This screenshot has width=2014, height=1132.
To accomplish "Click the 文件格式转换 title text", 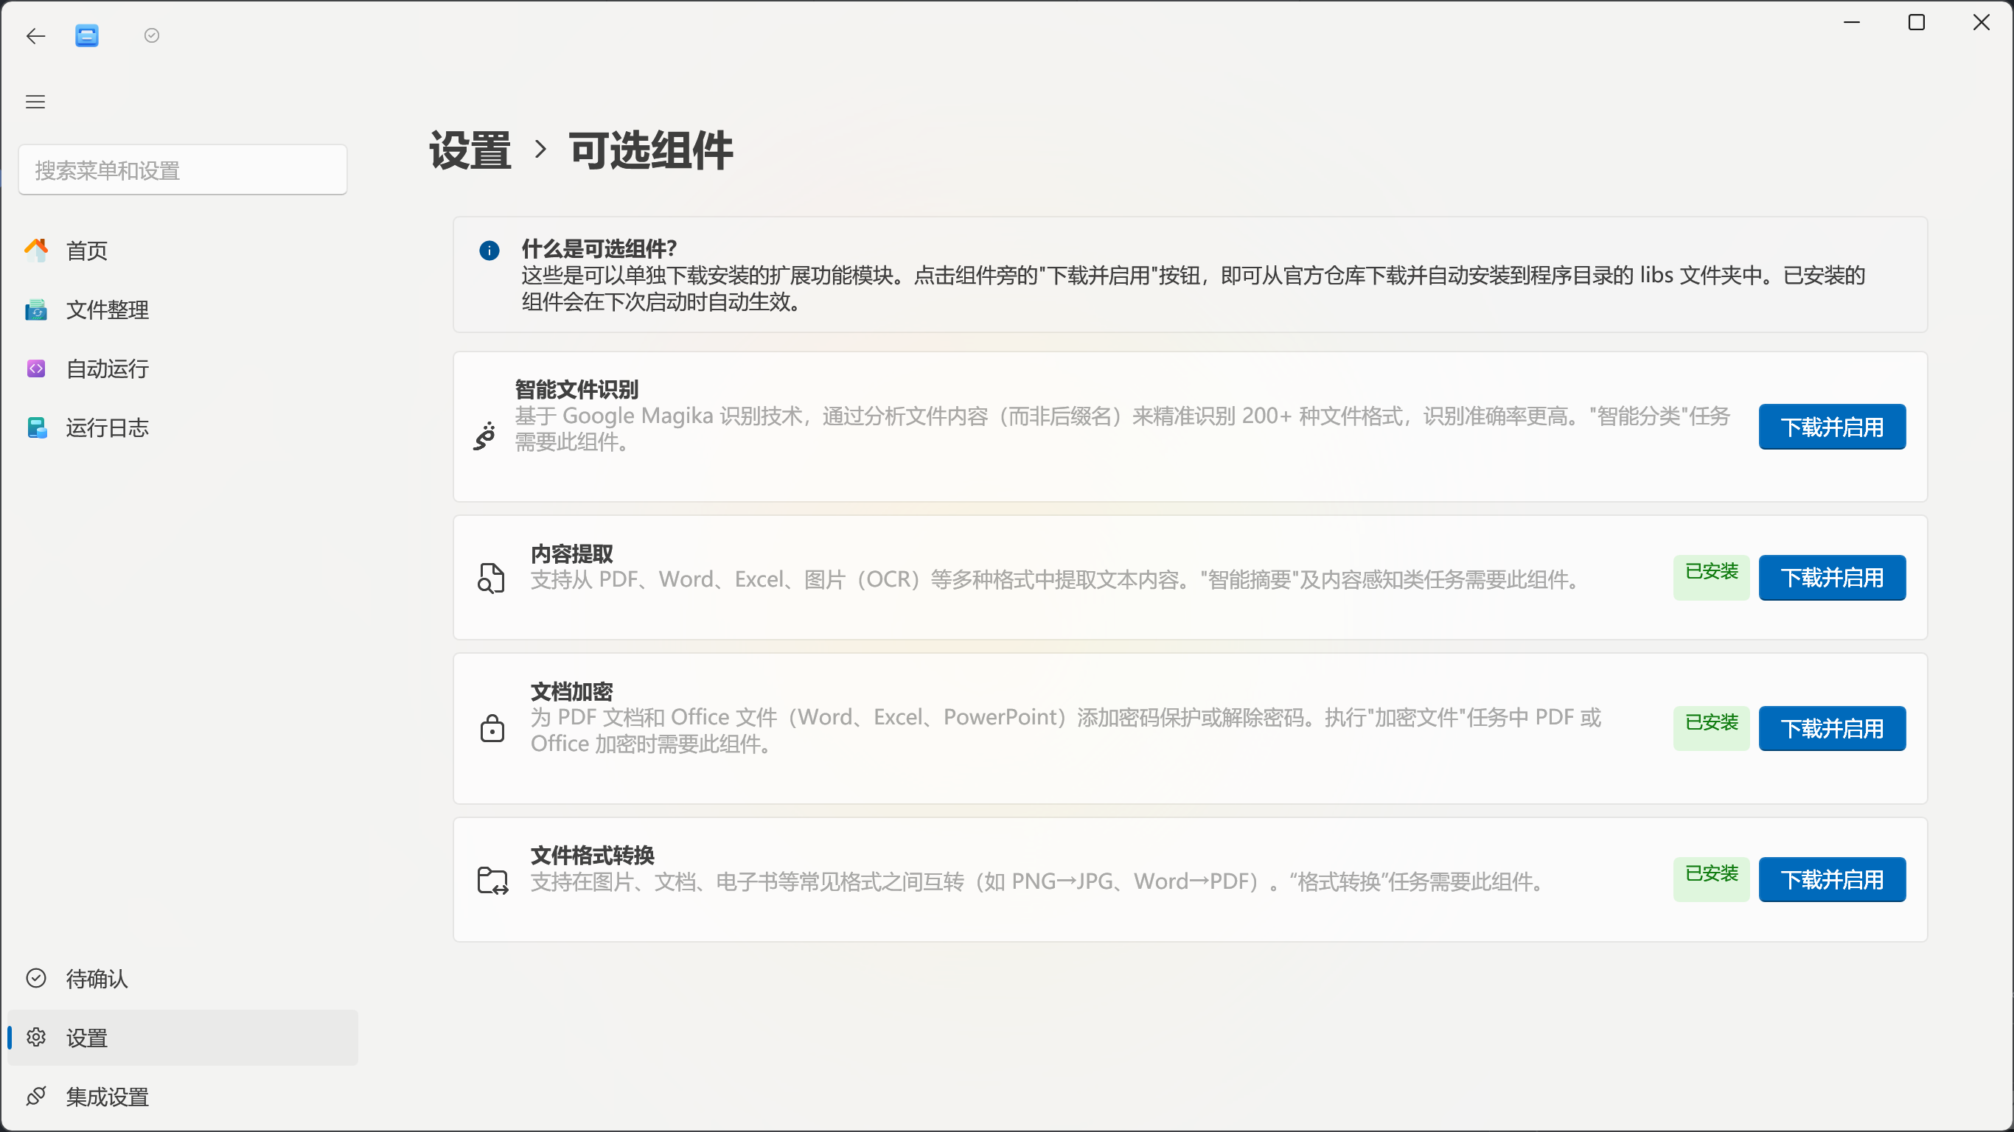I will tap(592, 855).
